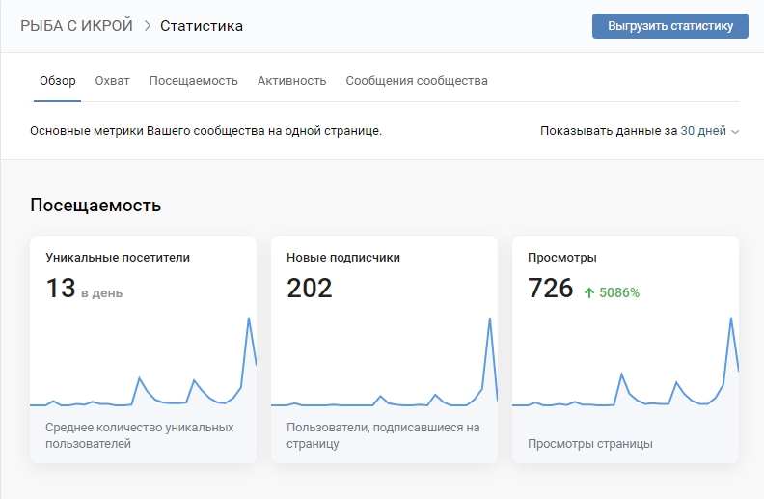Click the Просмотры страницы caption

(590, 444)
